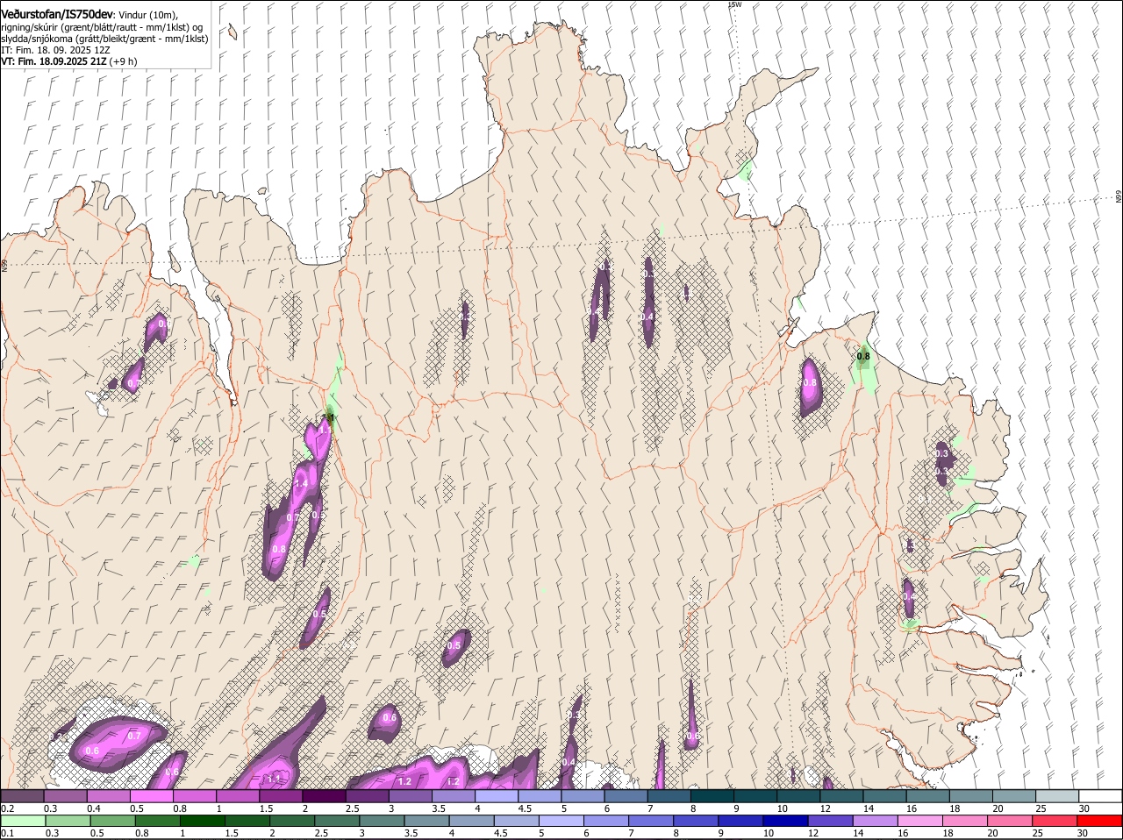Viewport: 1123px width, 840px height.
Task: Select the "IT: Fim. 18. 09. 2025 12Z" line
Action: [55, 50]
